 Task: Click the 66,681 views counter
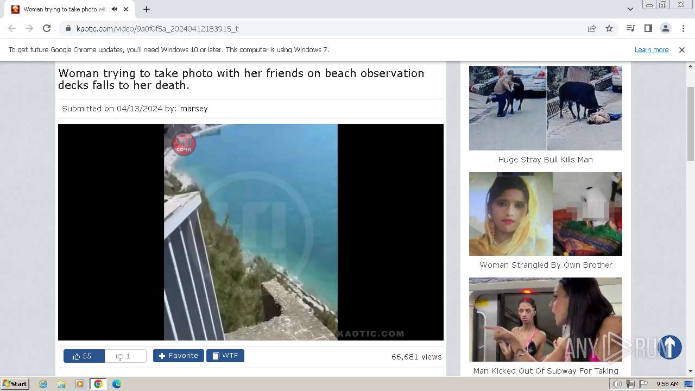[416, 357]
